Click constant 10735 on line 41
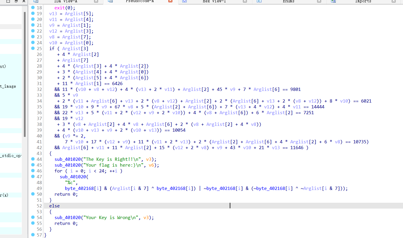Viewport: 403px width, 238px height. pyautogui.click(x=360, y=142)
